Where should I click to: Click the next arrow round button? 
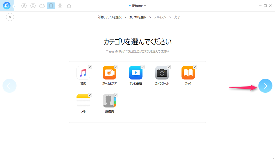265,86
